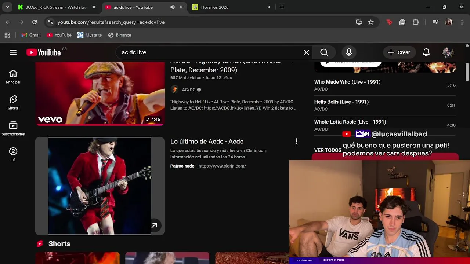View site information icon in address bar
Image resolution: width=470 pixels, height=264 pixels.
pos(50,22)
